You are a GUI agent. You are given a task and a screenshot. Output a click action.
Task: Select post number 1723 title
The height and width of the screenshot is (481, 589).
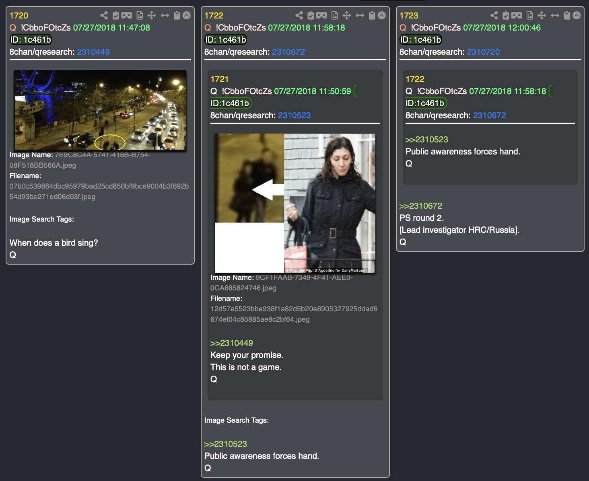409,16
